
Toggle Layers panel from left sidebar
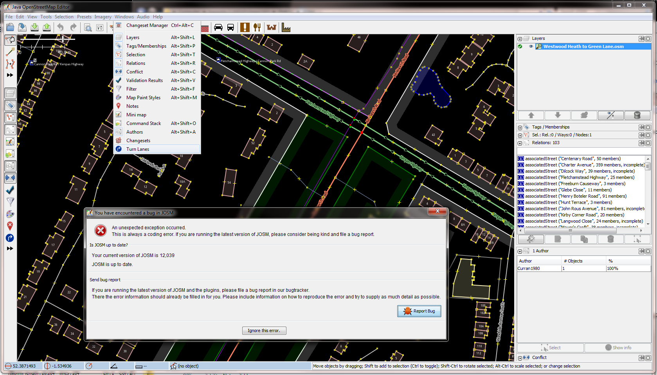pyautogui.click(x=10, y=93)
